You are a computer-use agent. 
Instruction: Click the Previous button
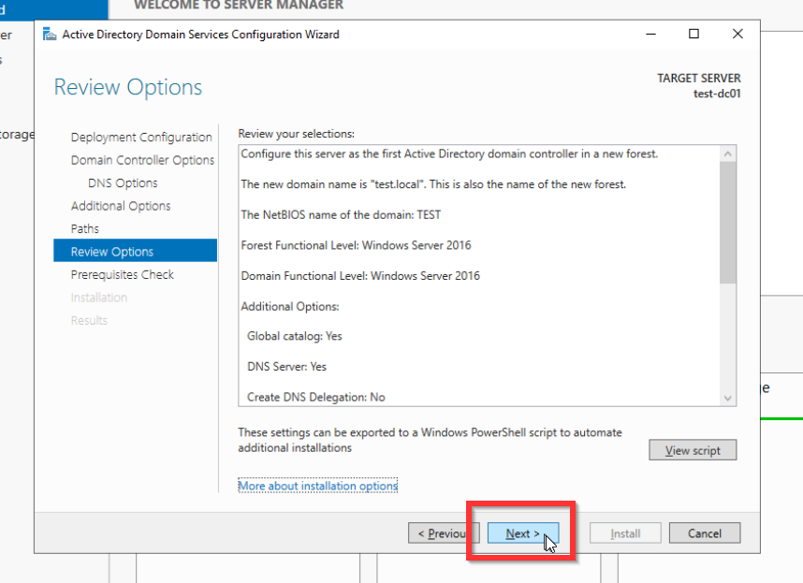444,533
